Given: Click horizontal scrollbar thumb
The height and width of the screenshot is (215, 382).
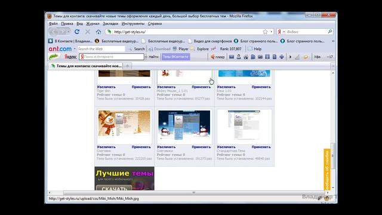Looking at the screenshot, I should click(x=193, y=192).
